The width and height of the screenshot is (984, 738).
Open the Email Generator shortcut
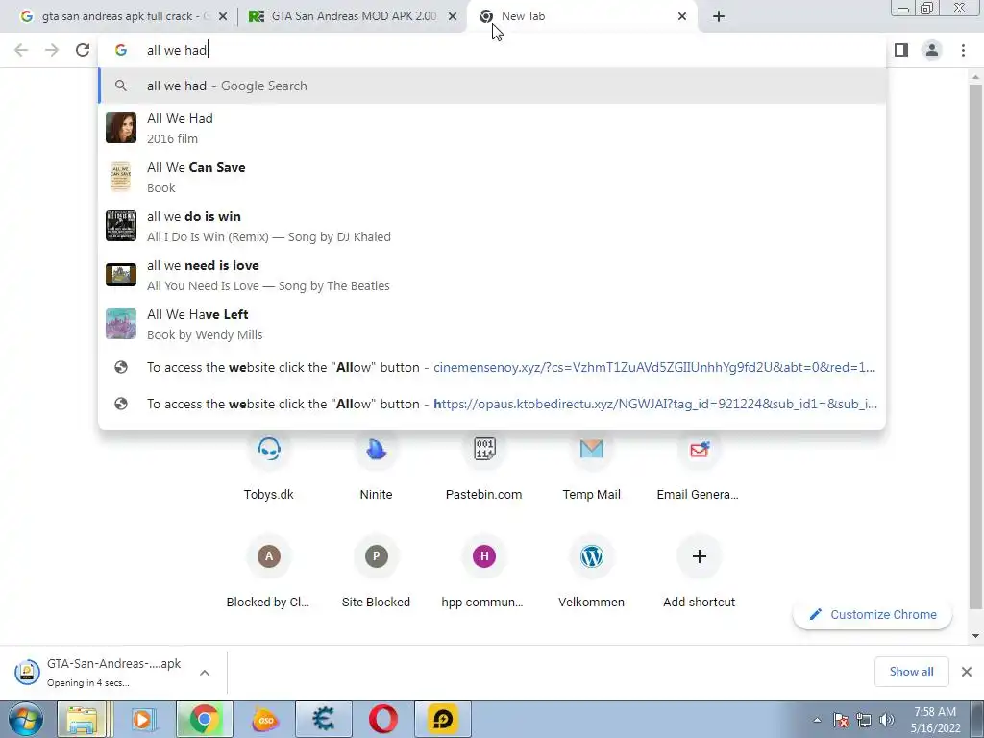click(x=699, y=466)
